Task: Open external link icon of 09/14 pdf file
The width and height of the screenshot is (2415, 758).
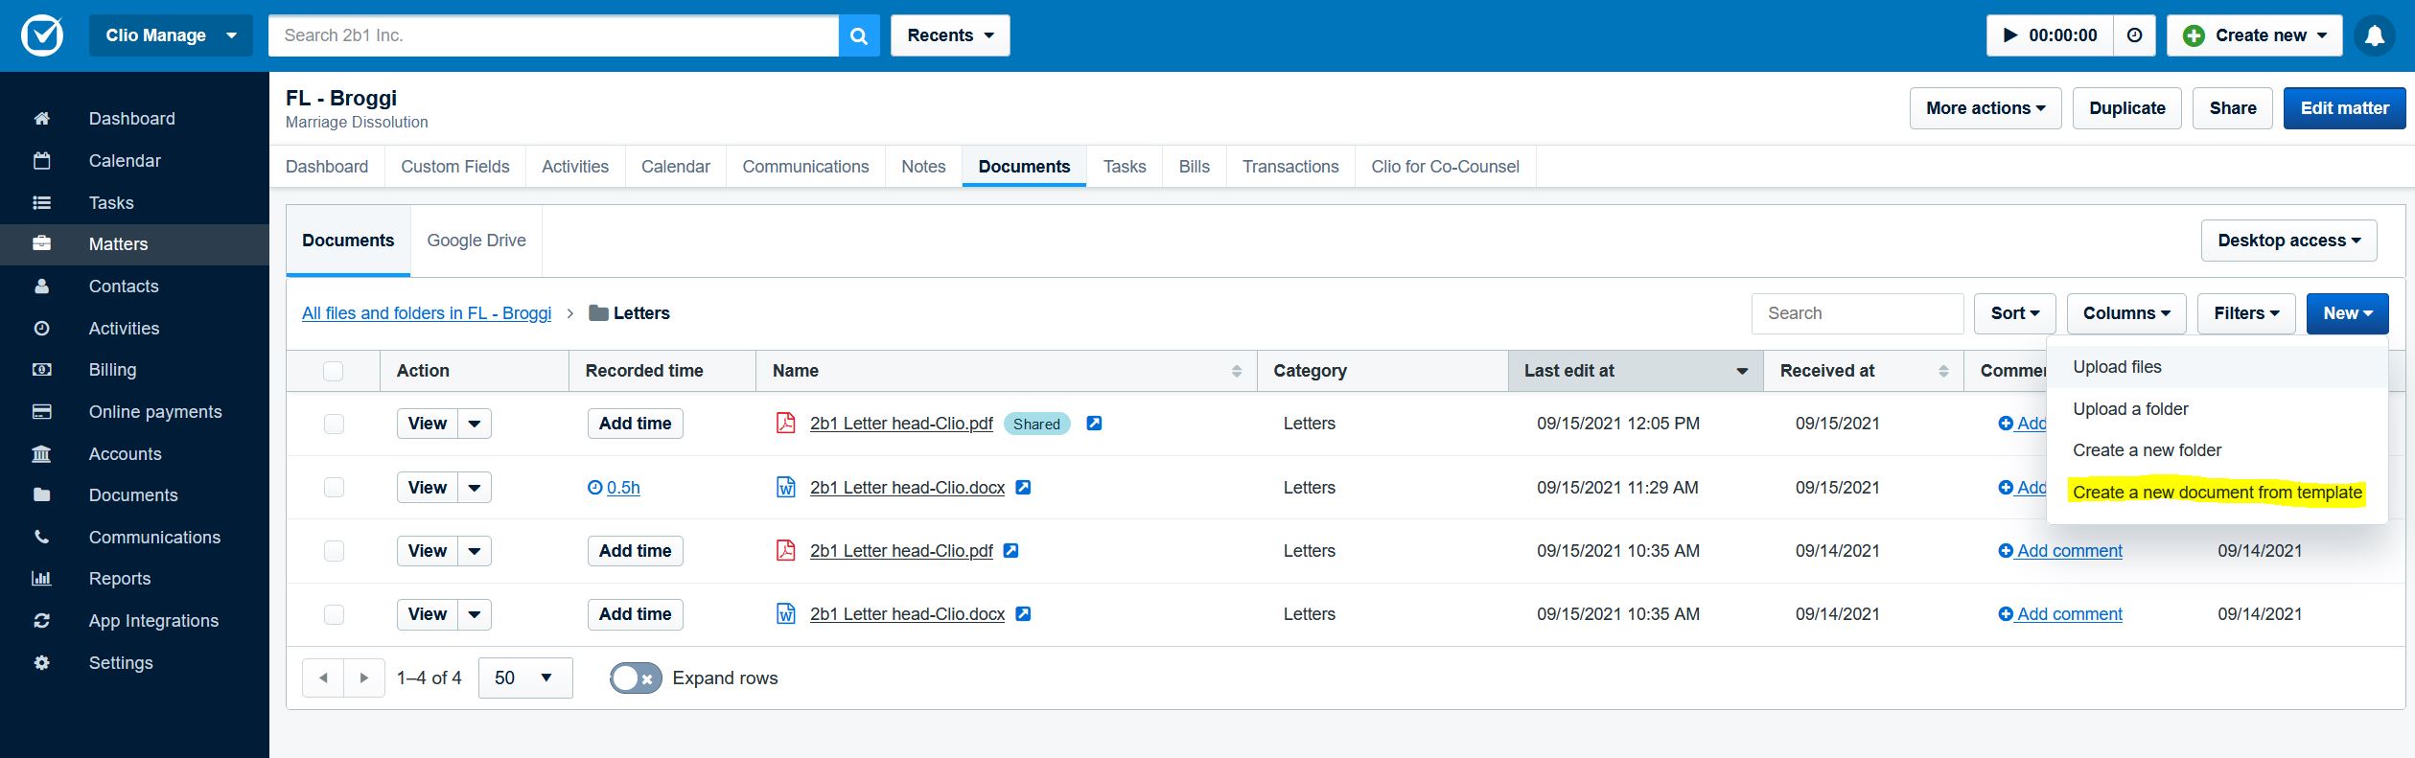Action: coord(1010,550)
